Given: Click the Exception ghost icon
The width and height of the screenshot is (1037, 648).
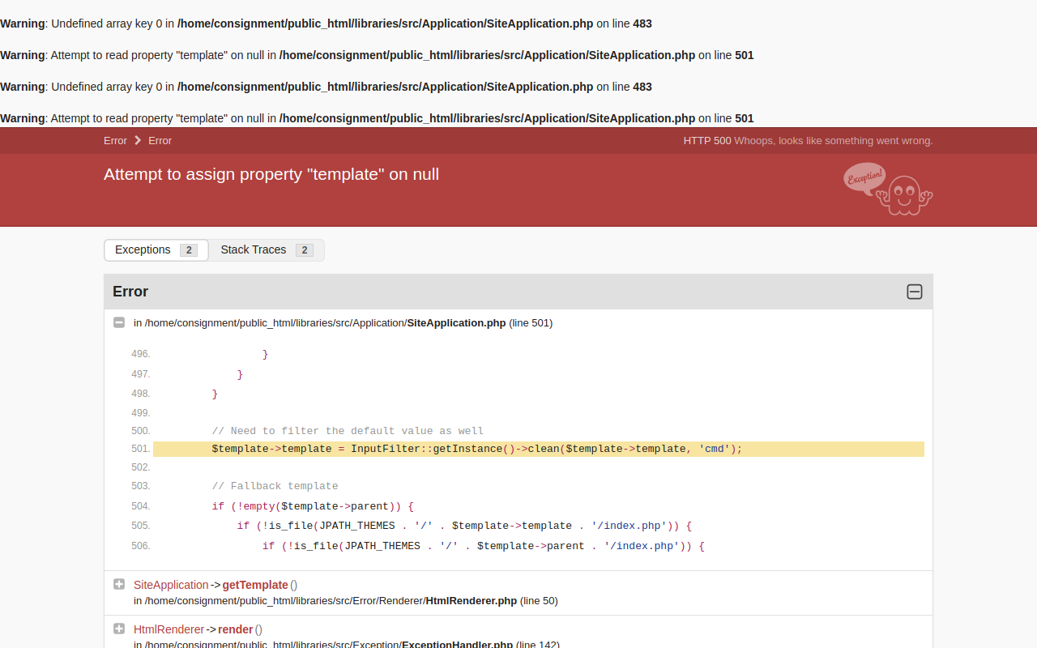Looking at the screenshot, I should click(888, 190).
